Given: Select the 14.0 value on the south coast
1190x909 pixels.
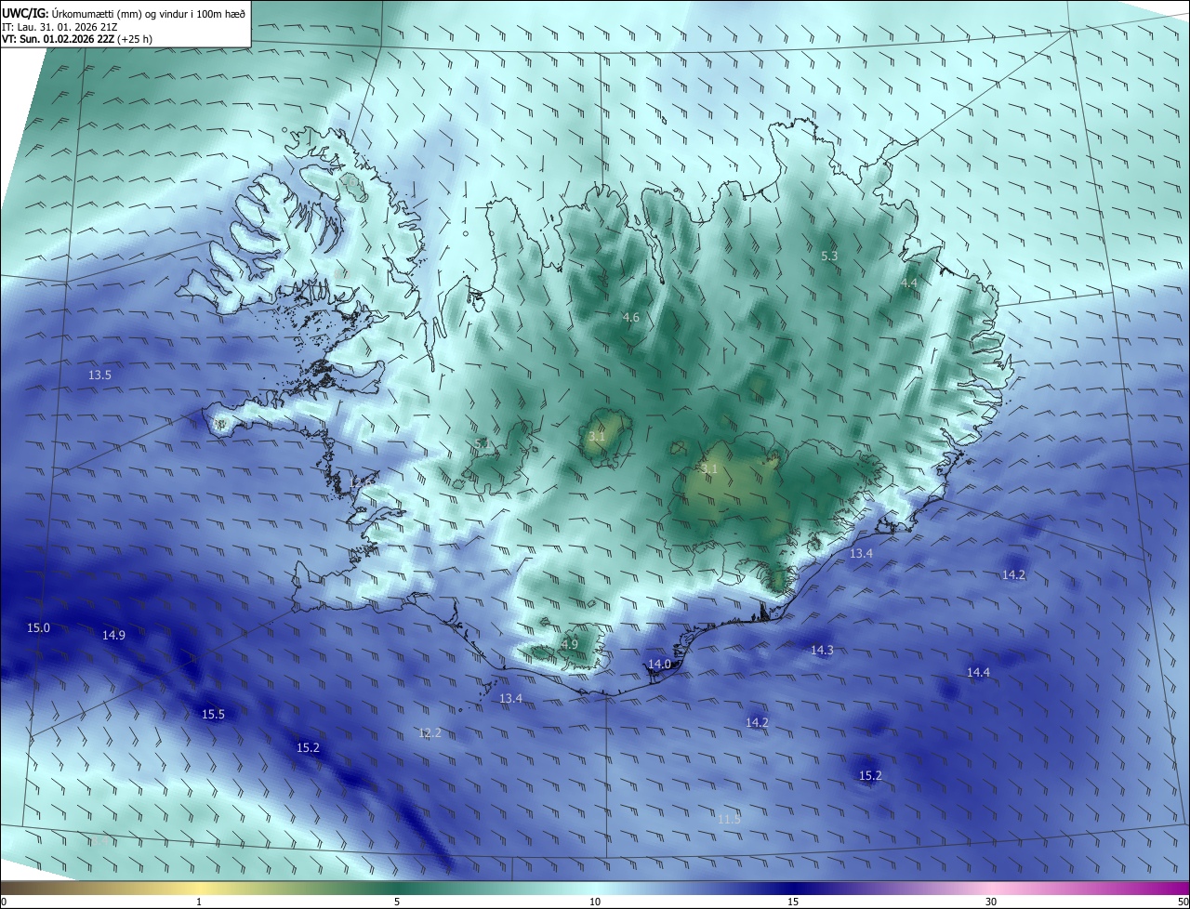Looking at the screenshot, I should point(659,665).
